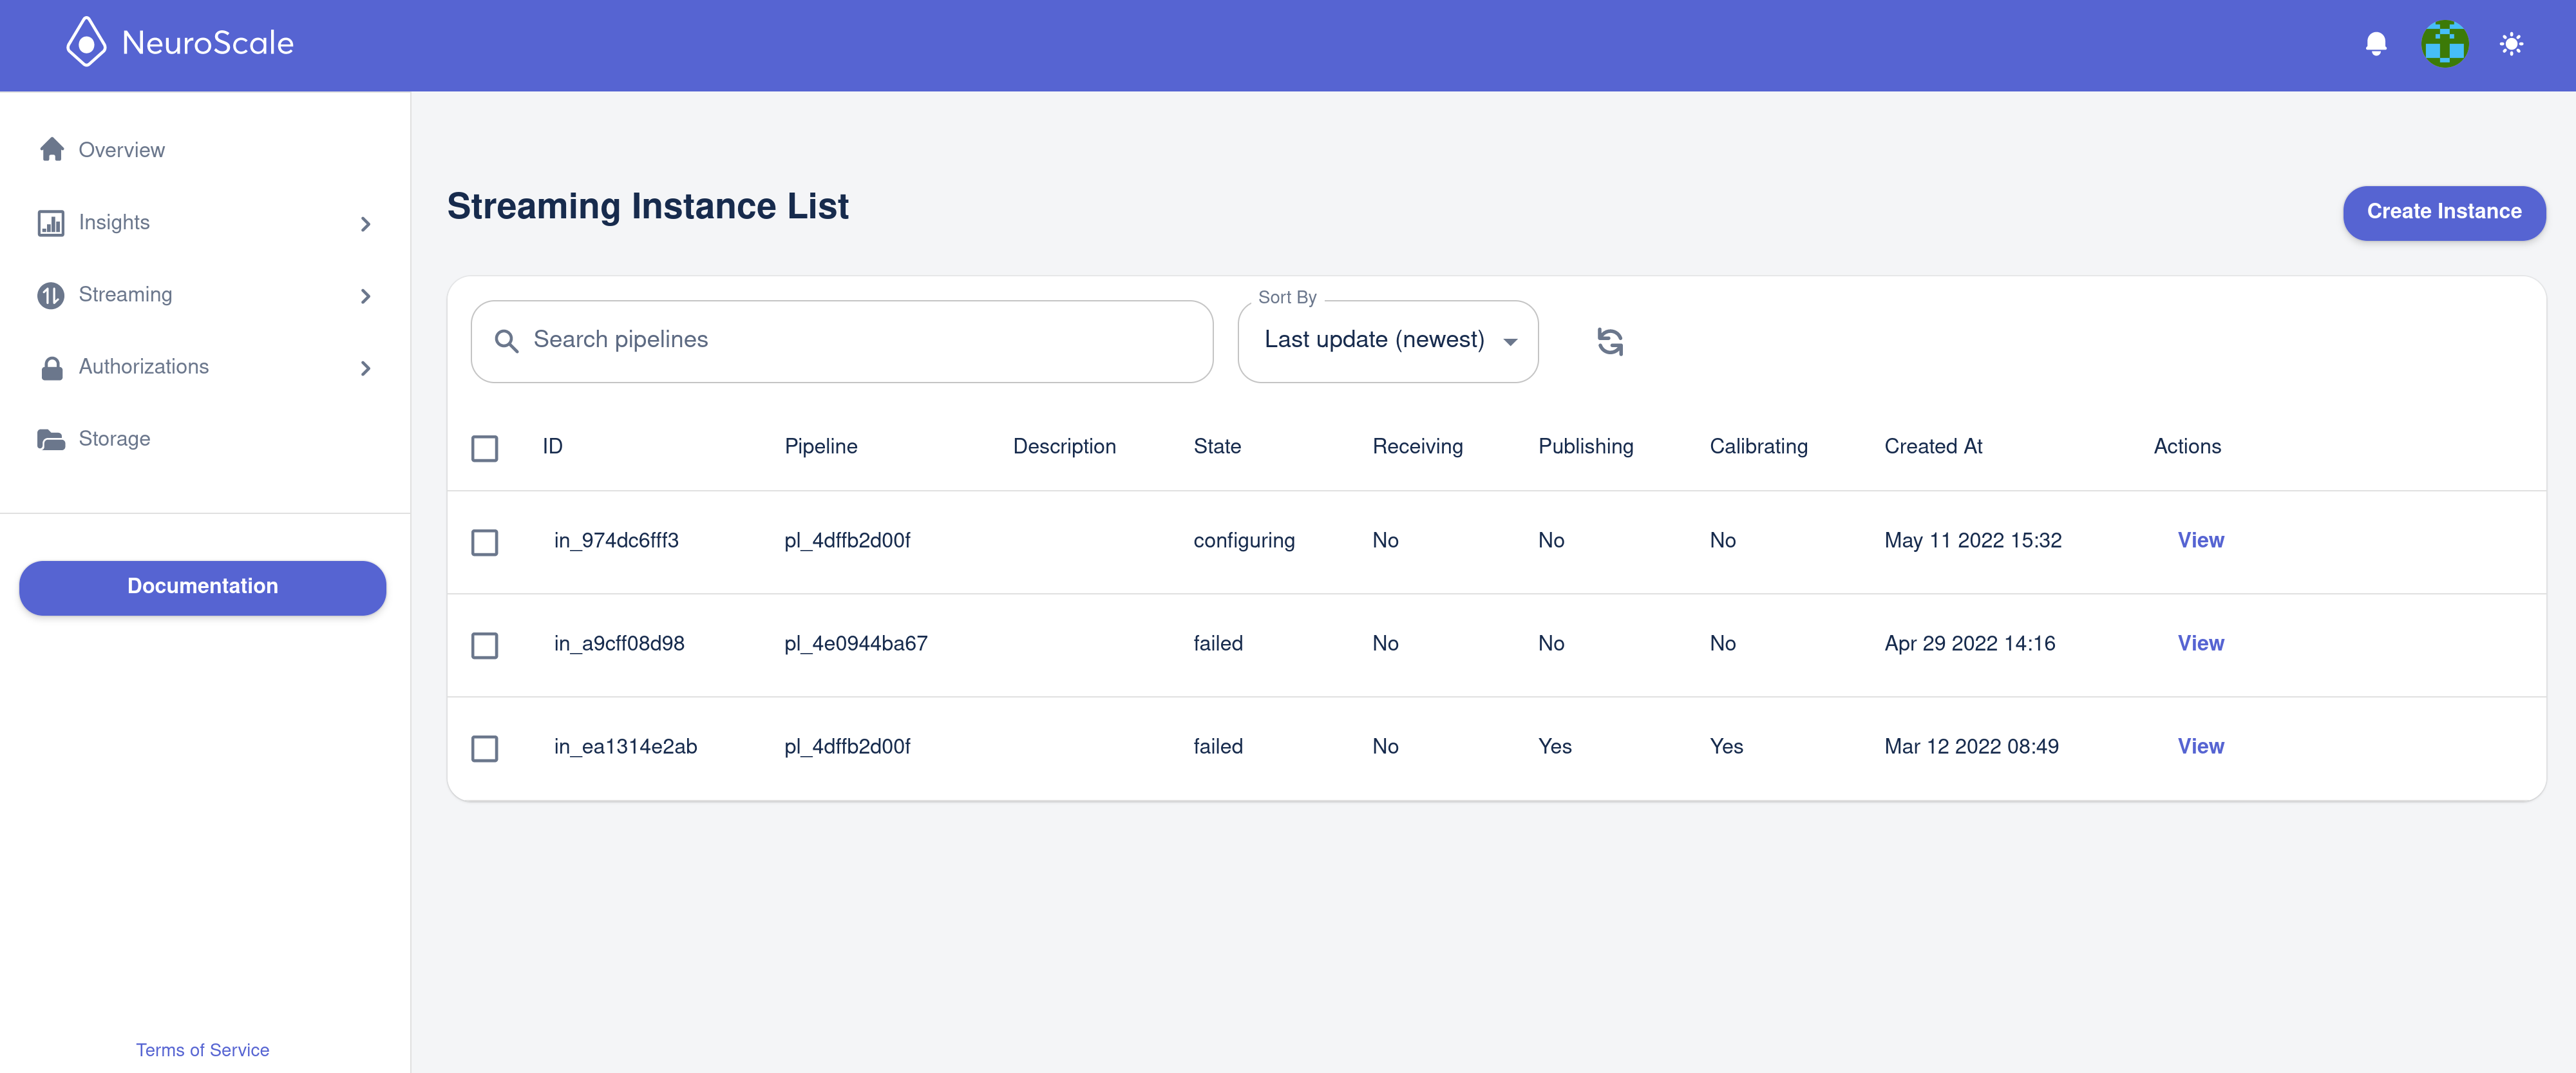The width and height of the screenshot is (2576, 1073).
Task: View instance in_974dc6fff3
Action: (x=2201, y=540)
